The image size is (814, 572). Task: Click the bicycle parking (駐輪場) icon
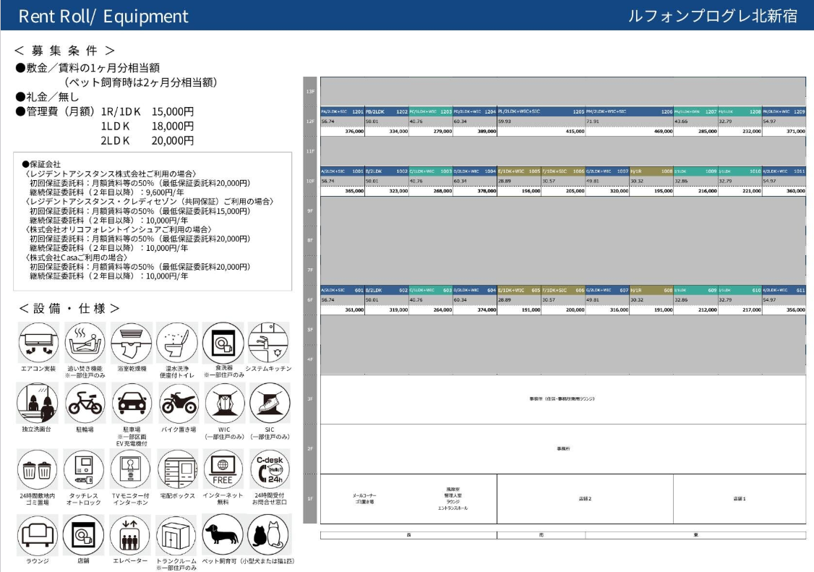tap(85, 404)
